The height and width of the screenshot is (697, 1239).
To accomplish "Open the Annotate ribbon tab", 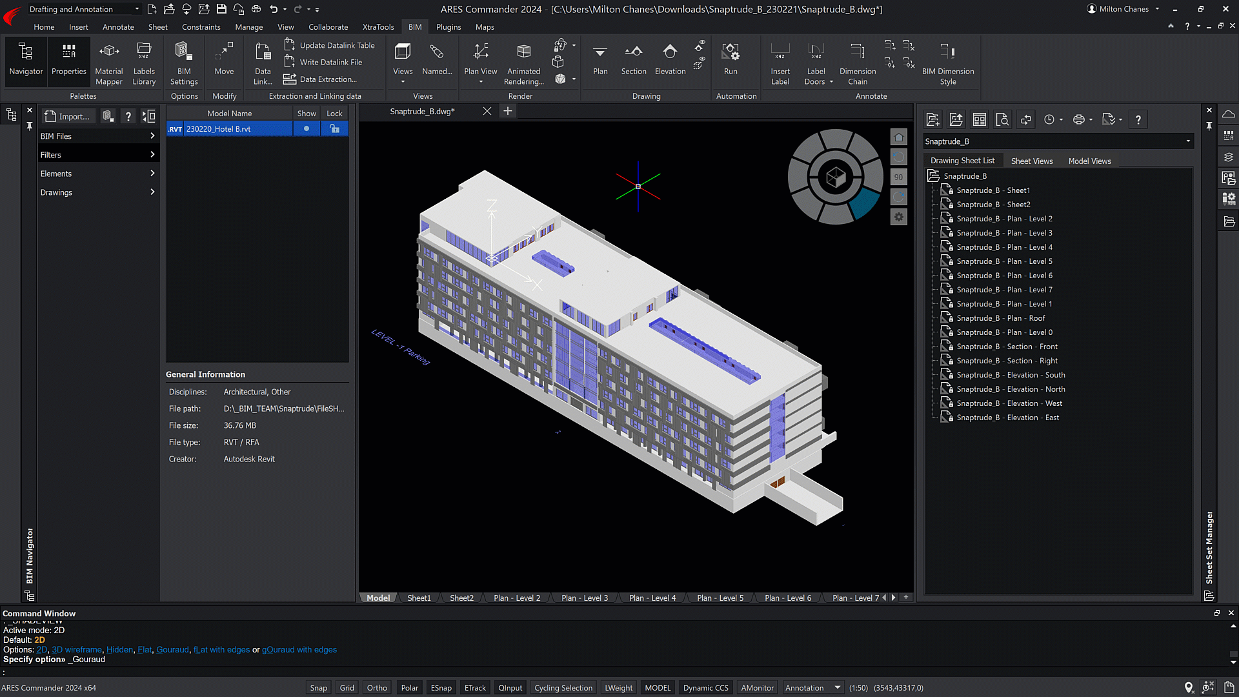I will point(118,27).
